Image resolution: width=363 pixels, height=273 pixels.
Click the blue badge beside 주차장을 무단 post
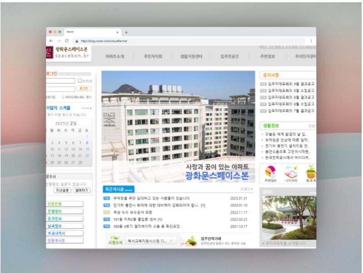(x=106, y=198)
